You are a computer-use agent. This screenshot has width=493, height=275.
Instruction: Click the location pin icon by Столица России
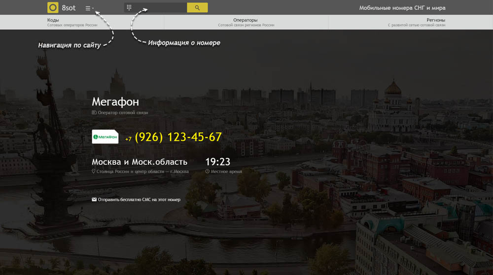[x=93, y=171]
